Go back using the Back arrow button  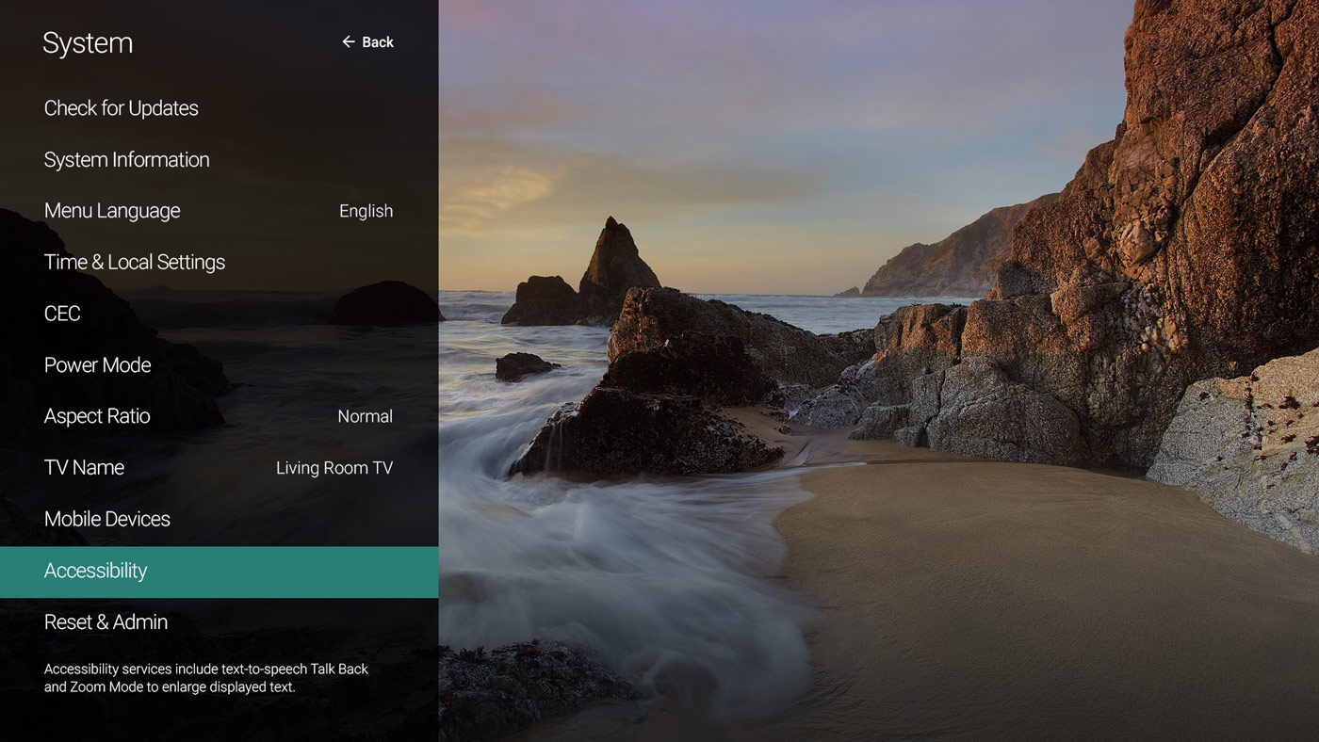pos(367,42)
